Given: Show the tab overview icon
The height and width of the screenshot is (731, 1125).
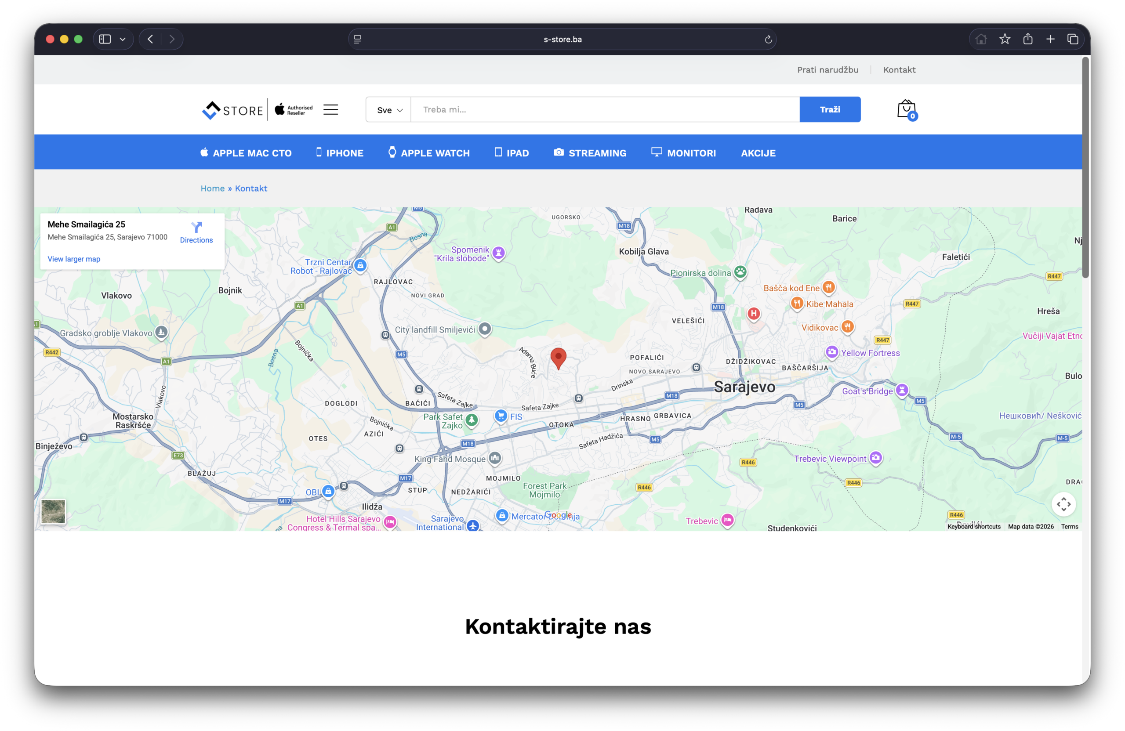Looking at the screenshot, I should (x=1073, y=39).
